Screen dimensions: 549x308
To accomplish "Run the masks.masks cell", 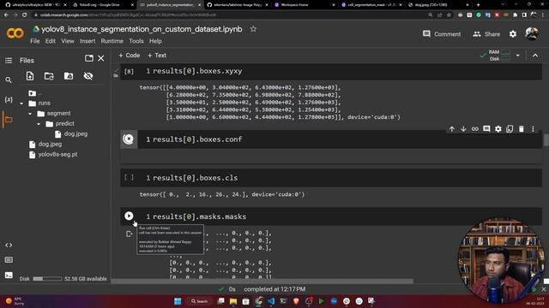I will (x=129, y=216).
